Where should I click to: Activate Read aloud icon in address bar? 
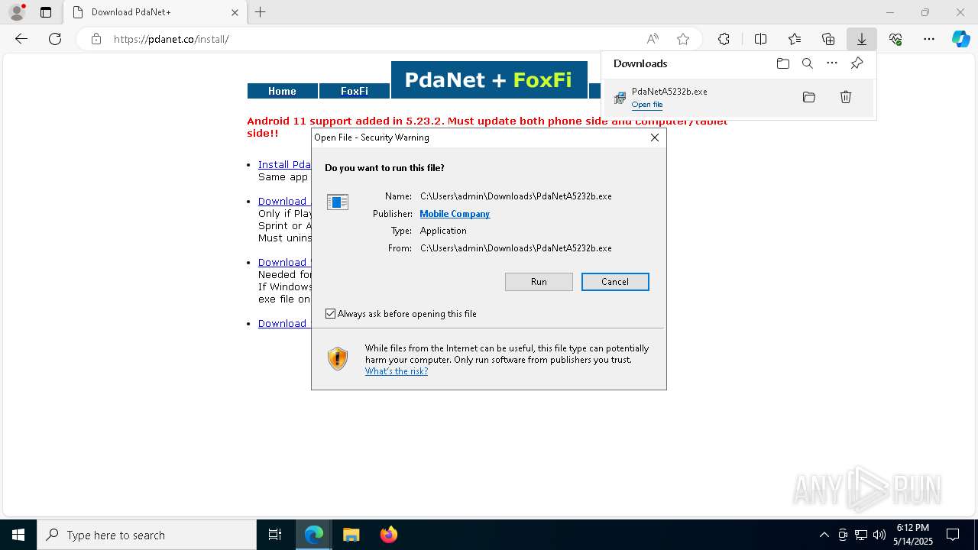pos(653,39)
